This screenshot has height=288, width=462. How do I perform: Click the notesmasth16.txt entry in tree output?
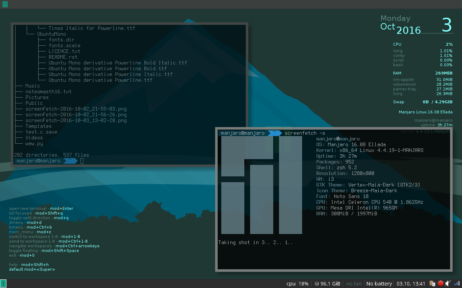pos(48,92)
